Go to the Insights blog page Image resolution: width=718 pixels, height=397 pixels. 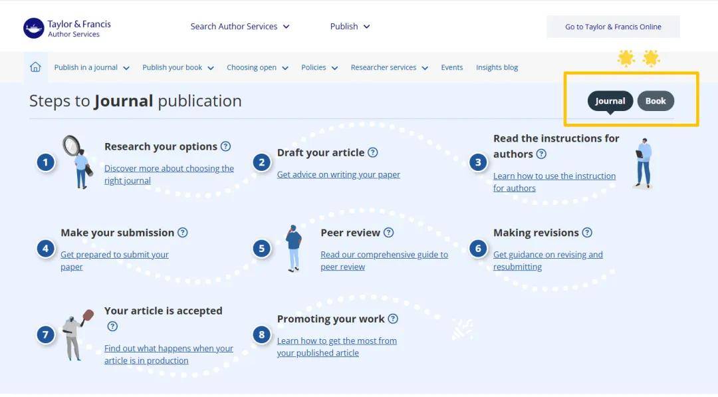coord(497,67)
